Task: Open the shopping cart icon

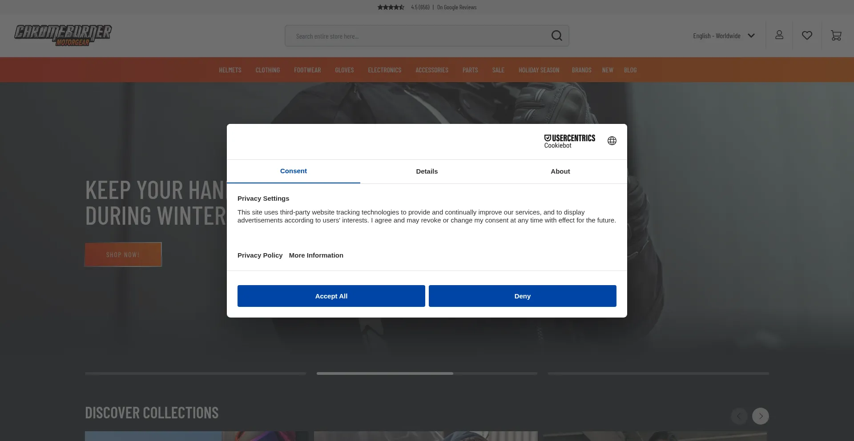Action: (836, 36)
